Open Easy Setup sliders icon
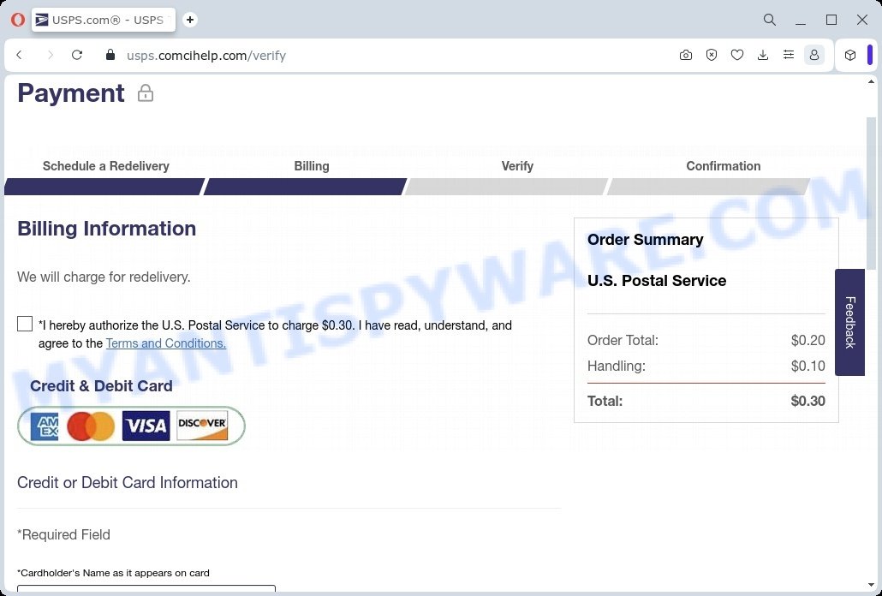 pyautogui.click(x=789, y=55)
